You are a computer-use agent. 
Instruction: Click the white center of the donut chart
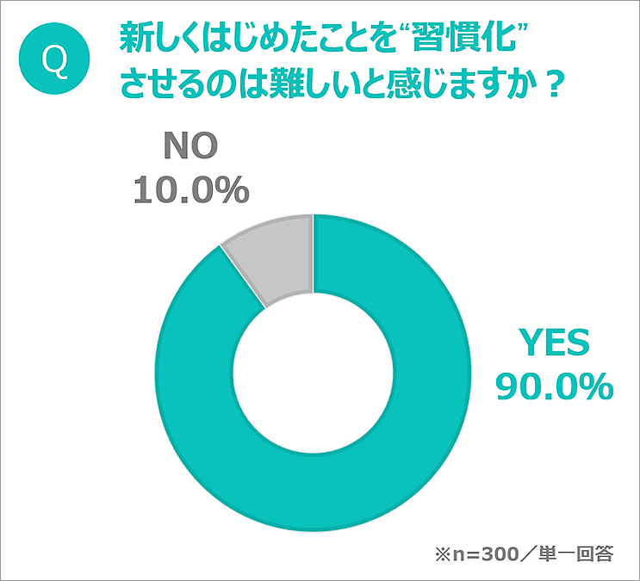point(314,371)
